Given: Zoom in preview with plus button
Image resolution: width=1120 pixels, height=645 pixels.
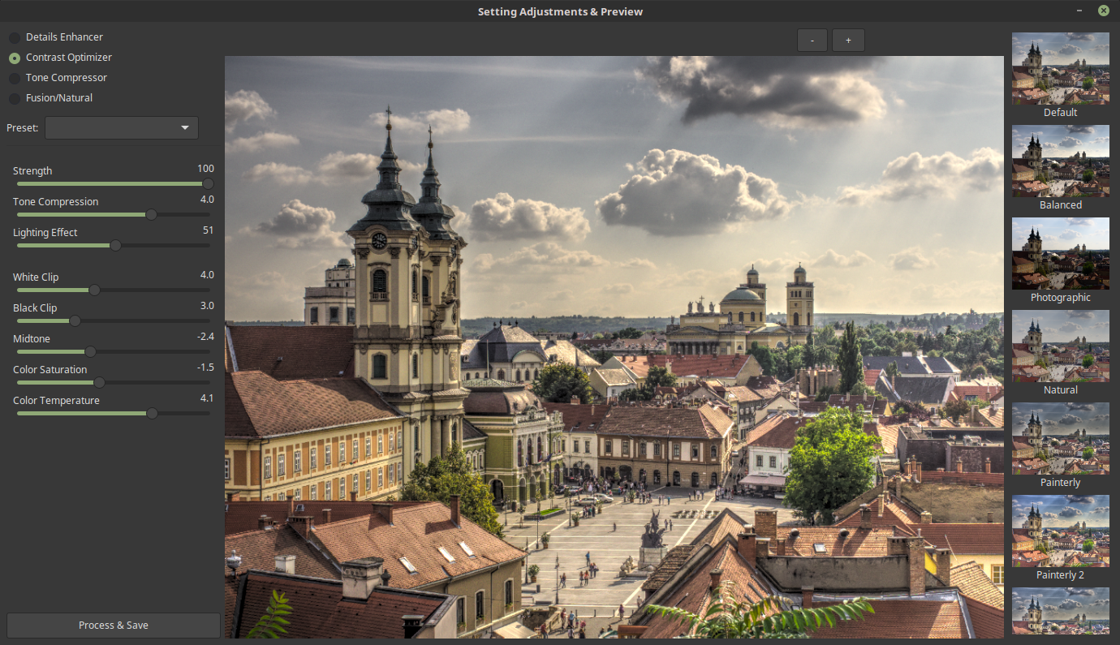Looking at the screenshot, I should 848,41.
